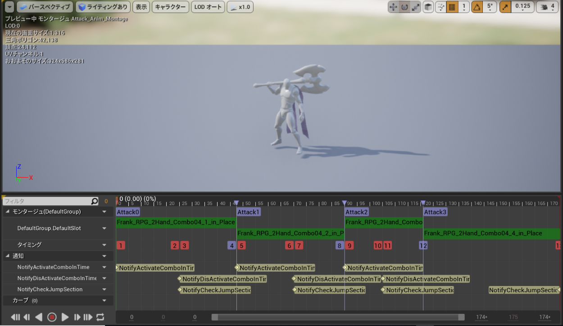Toggle loop playback mode
563x326 pixels.
tap(100, 317)
